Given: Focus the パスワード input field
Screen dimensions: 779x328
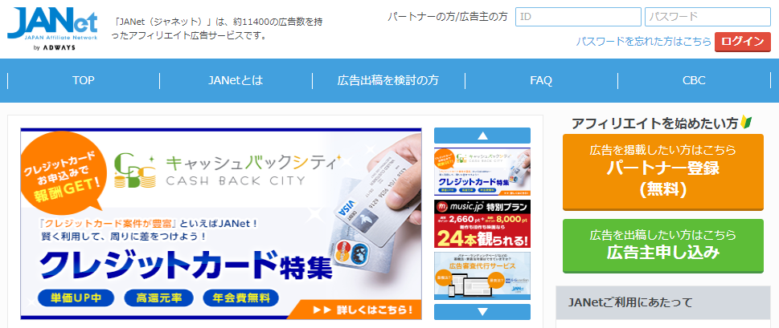Looking at the screenshot, I should click(x=708, y=17).
